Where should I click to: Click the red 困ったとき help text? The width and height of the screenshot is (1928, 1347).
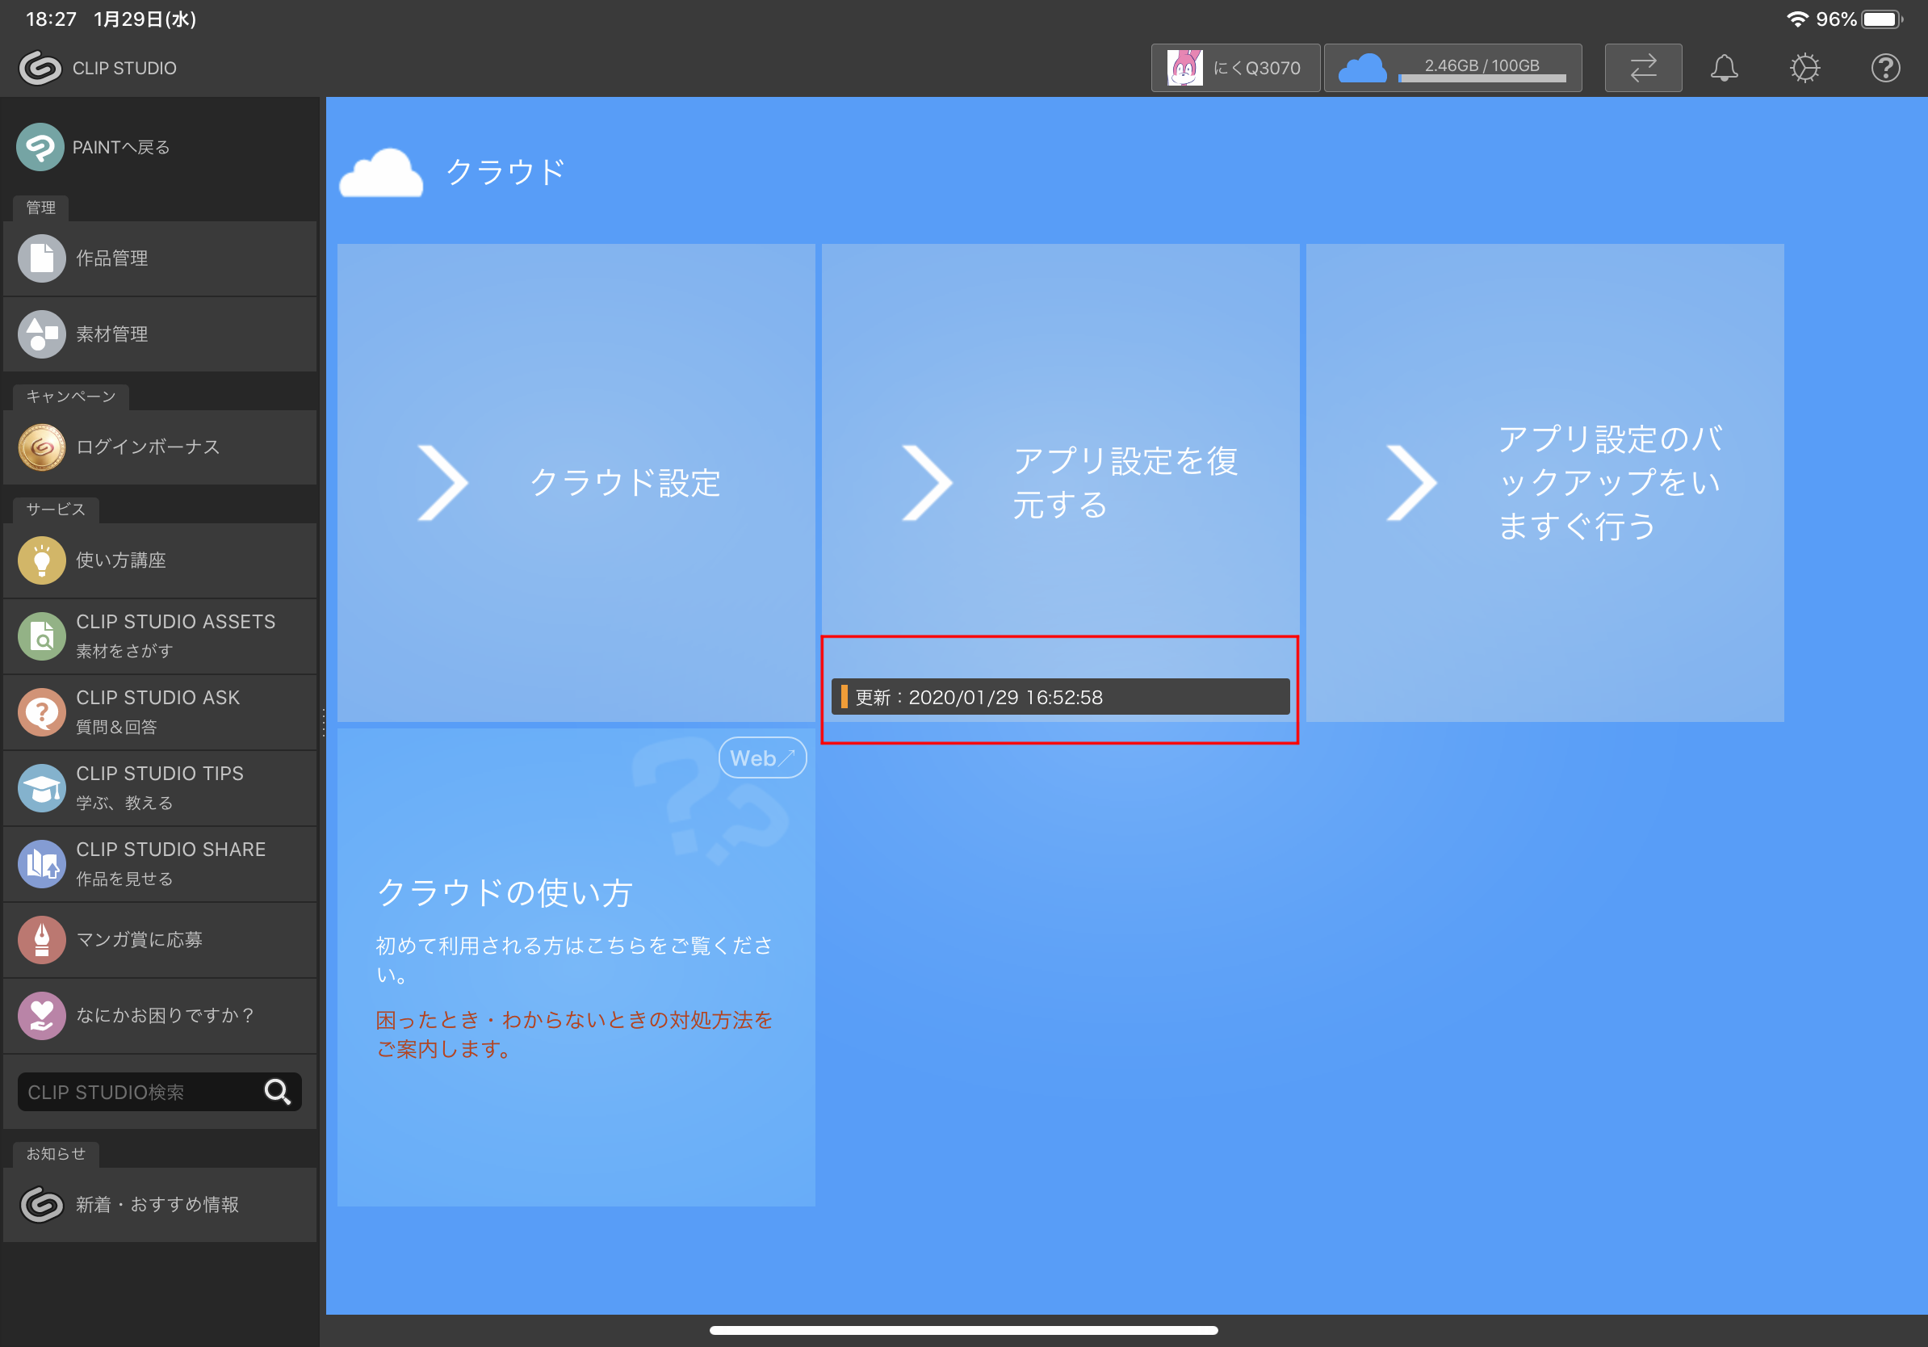[x=573, y=1034]
